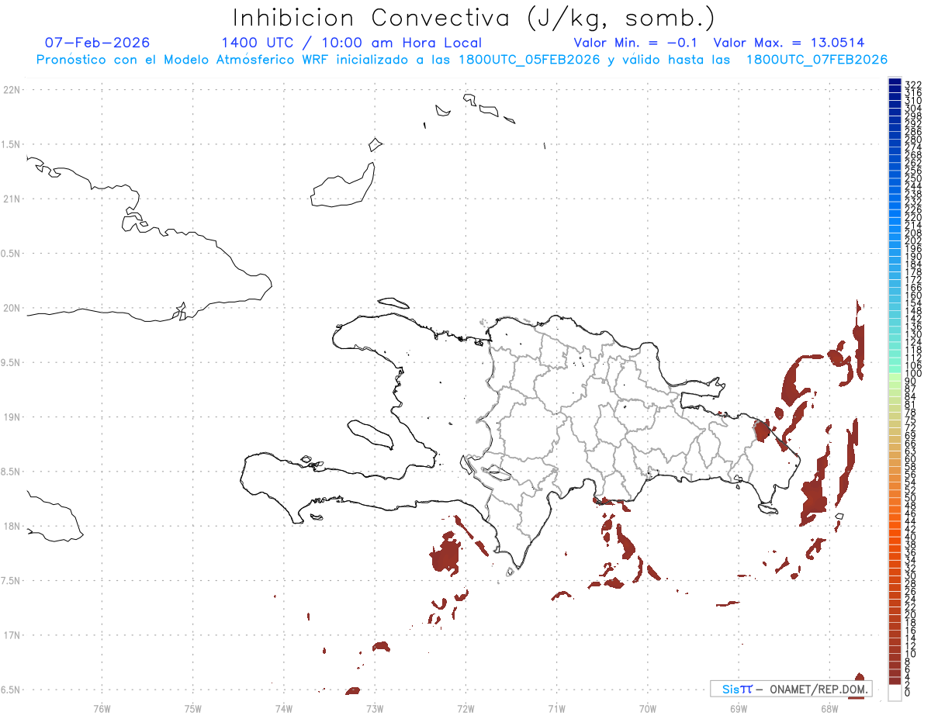Screen dimensions: 931x719
Task: Click the '100' colorbar value label
Action: (913, 374)
